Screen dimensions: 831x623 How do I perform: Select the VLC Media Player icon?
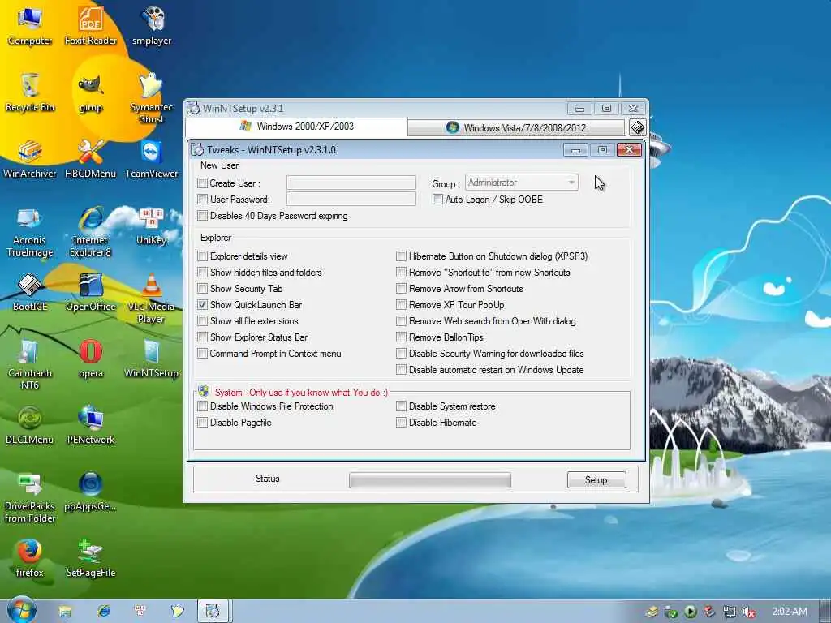tap(152, 298)
